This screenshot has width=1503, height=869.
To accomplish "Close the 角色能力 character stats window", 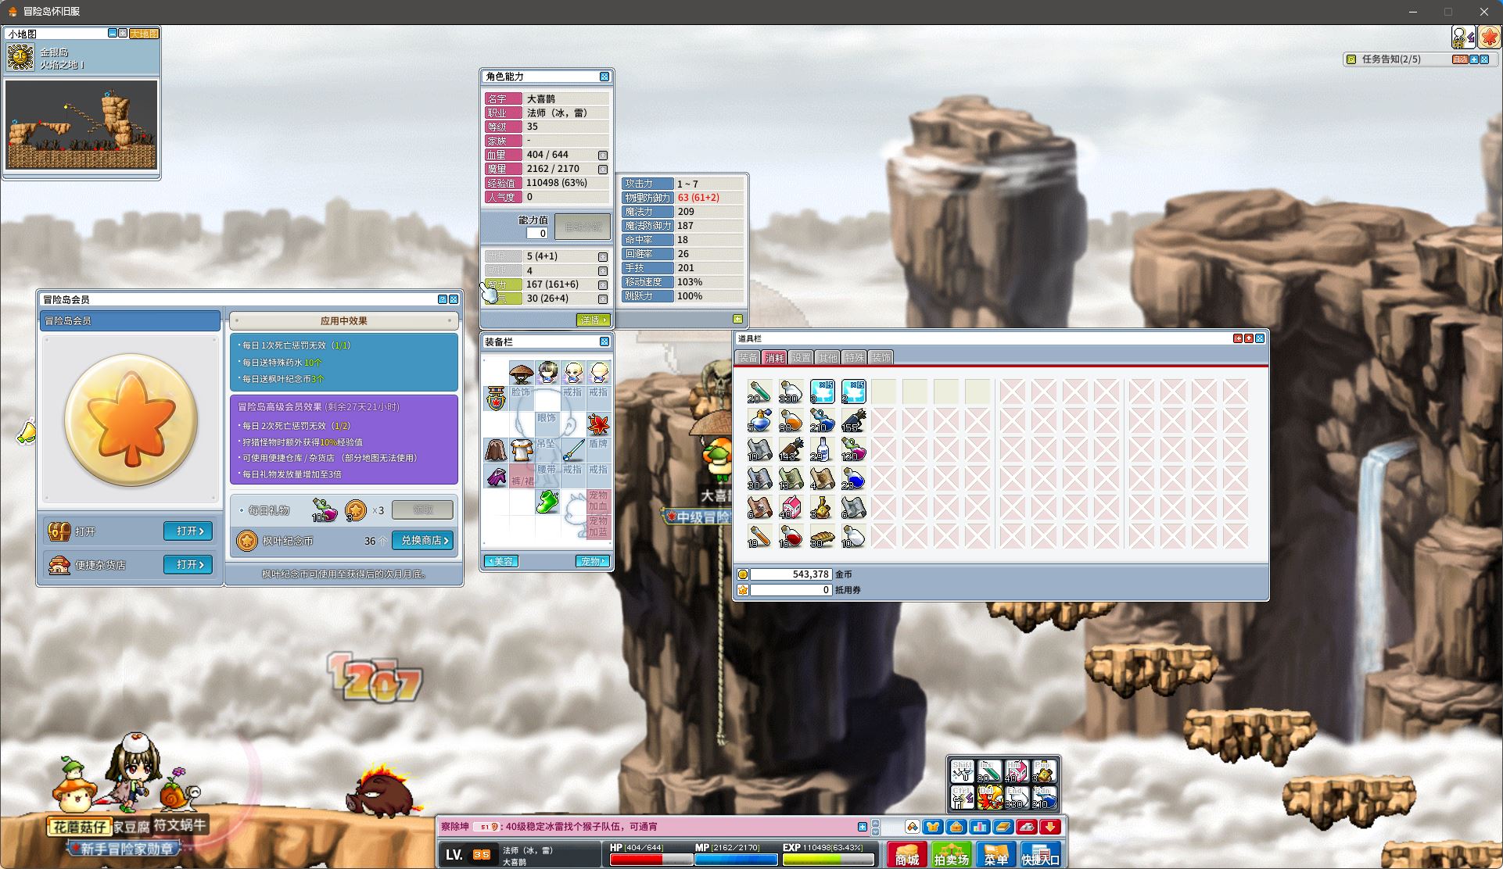I will (x=604, y=77).
